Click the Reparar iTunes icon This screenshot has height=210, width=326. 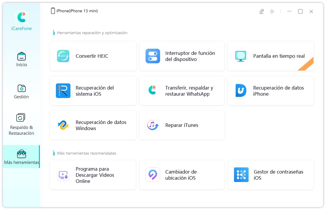pos(153,125)
